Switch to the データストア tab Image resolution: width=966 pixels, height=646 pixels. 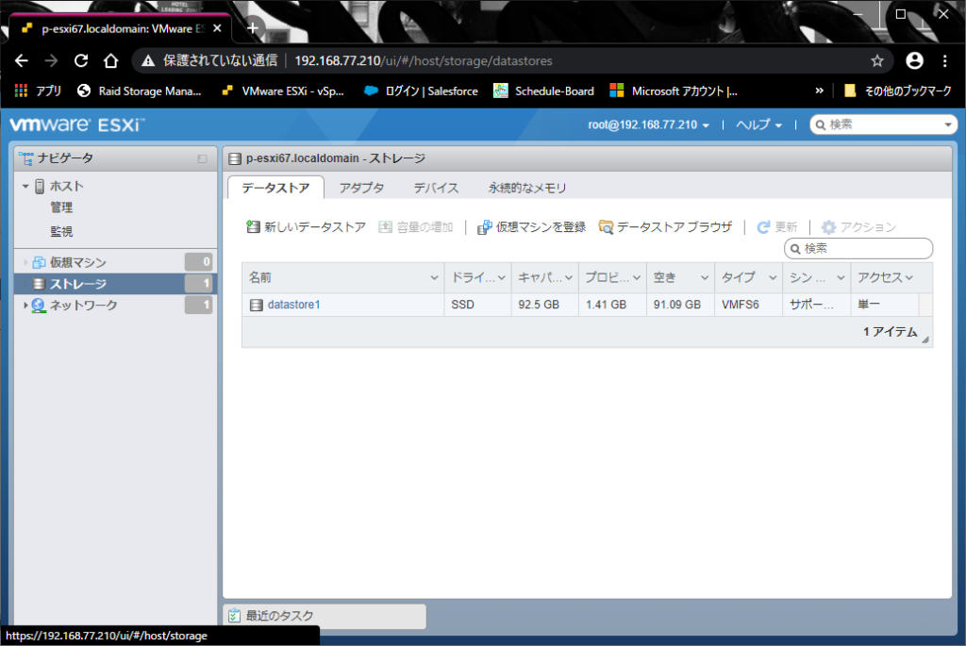275,188
